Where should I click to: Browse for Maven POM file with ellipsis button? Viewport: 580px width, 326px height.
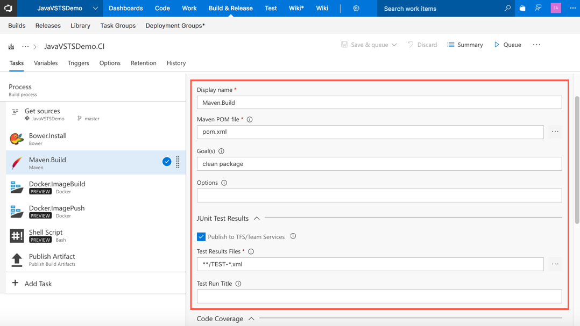click(x=555, y=132)
